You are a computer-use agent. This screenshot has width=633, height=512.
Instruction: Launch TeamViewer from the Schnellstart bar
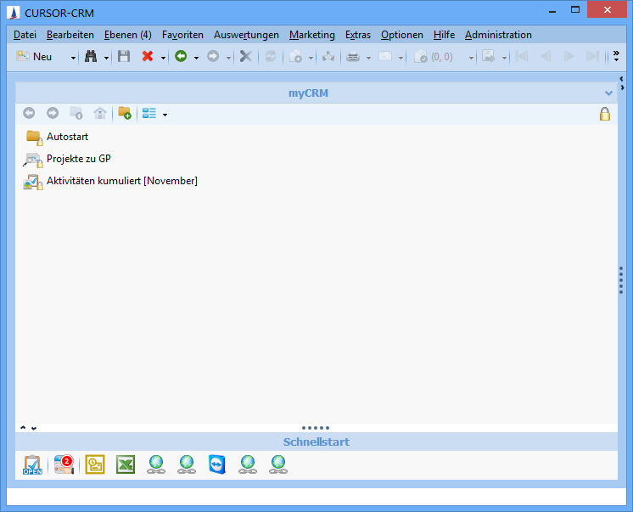tap(217, 464)
